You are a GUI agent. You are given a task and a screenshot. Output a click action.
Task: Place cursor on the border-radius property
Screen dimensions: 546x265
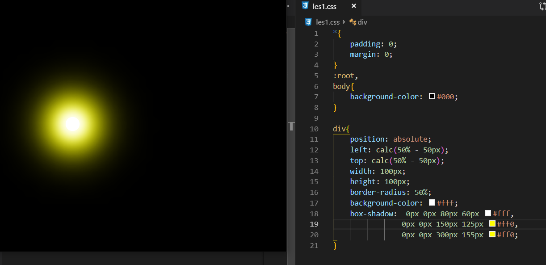pos(375,192)
